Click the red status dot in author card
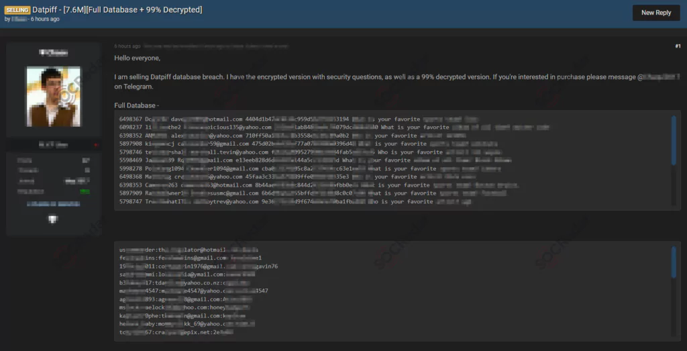The image size is (687, 351). (96, 145)
